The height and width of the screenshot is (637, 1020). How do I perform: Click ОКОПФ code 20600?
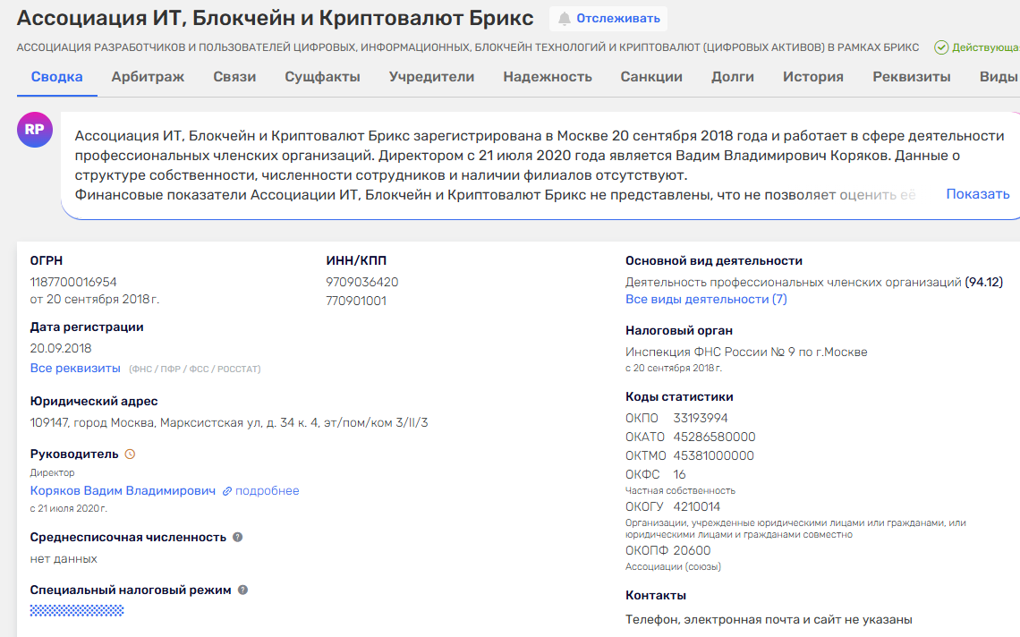pyautogui.click(x=693, y=550)
